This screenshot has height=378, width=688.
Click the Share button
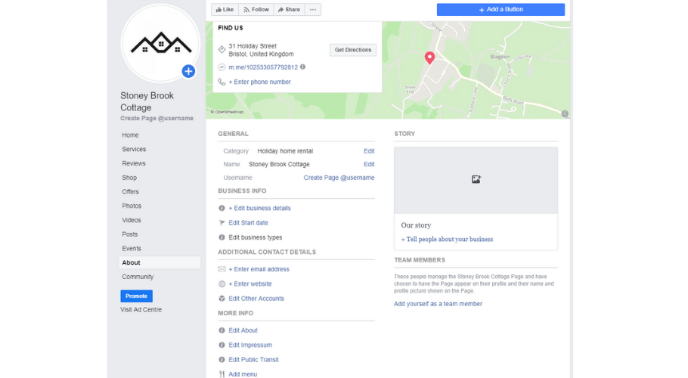289,10
